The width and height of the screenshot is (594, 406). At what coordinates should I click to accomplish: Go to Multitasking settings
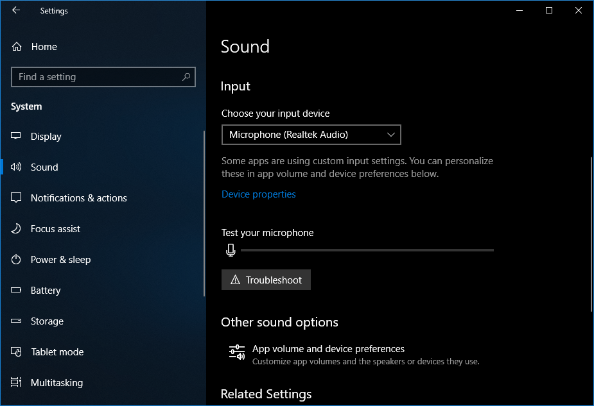pos(57,383)
